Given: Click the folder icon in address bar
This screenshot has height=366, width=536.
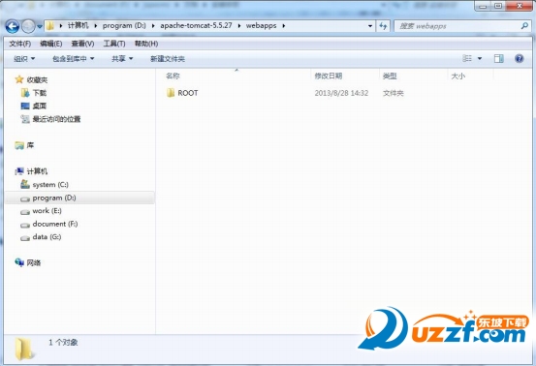Looking at the screenshot, I should [49, 26].
